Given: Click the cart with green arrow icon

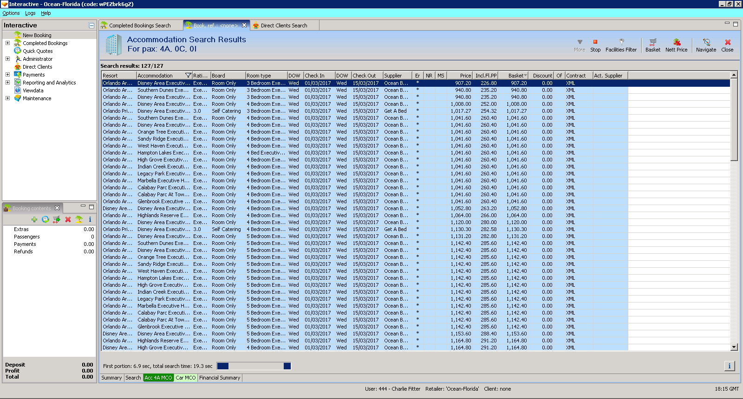Looking at the screenshot, I should click(x=57, y=219).
